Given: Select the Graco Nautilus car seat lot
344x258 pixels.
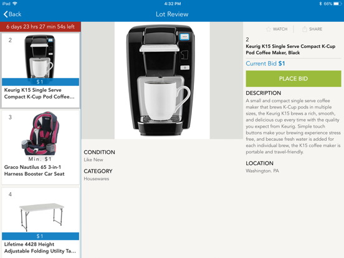Looking at the screenshot, I should click(x=41, y=147).
